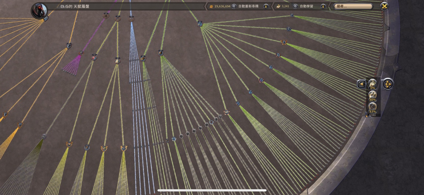Click the 天賦羅盤 title text
Screen dimensions: 424x195
coord(81,6)
